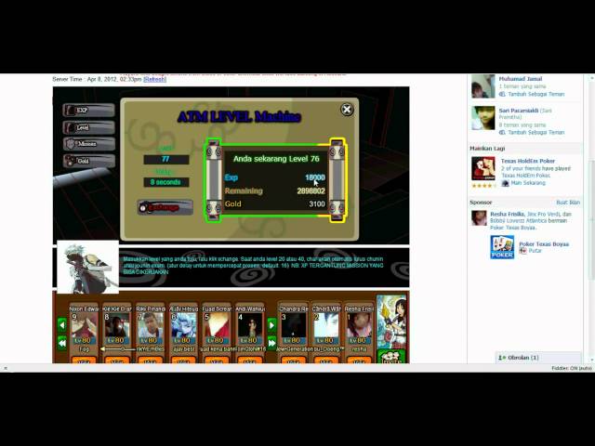Click the Refresh link beside server time
Screen dimensions: 595x446
click(x=155, y=79)
